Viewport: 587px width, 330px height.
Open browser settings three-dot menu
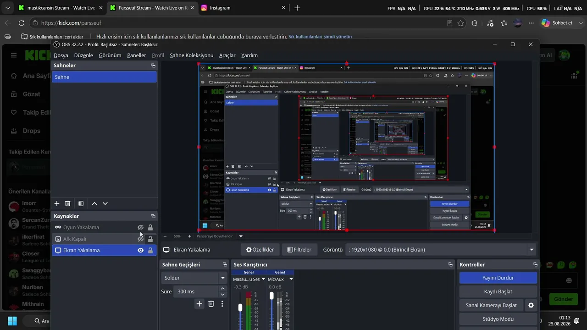(531, 23)
